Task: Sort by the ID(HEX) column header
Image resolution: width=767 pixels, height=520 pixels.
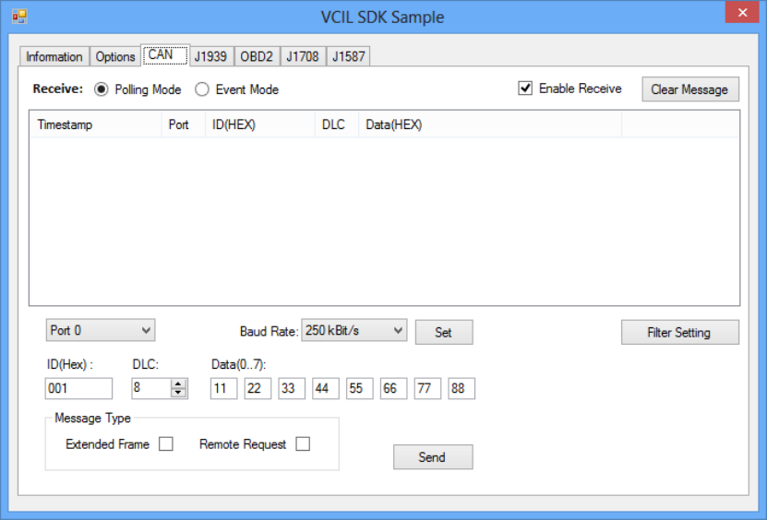Action: [x=259, y=124]
